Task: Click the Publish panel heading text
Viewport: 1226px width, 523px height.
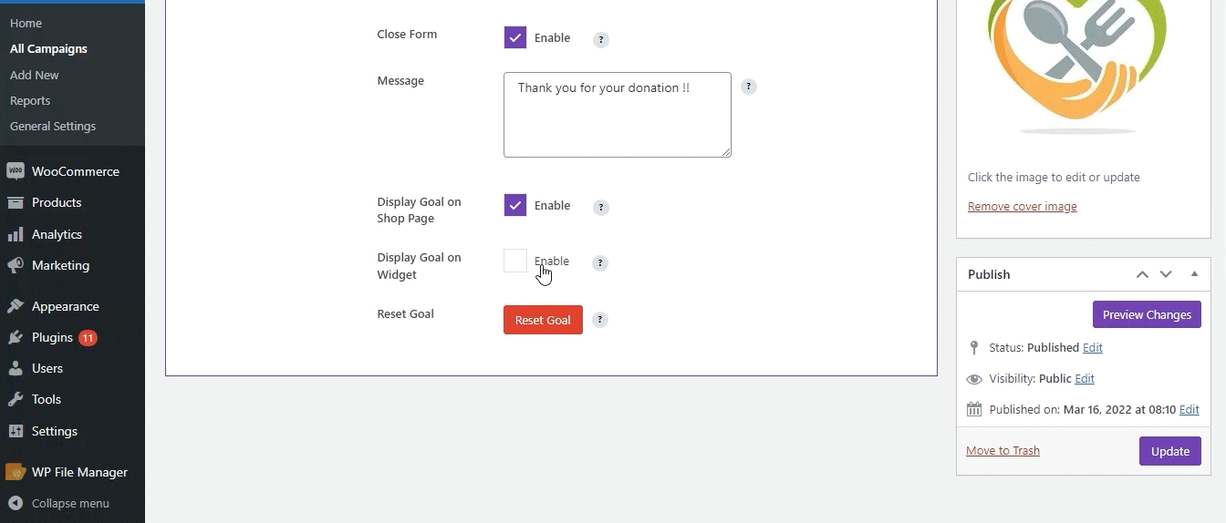Action: 989,274
